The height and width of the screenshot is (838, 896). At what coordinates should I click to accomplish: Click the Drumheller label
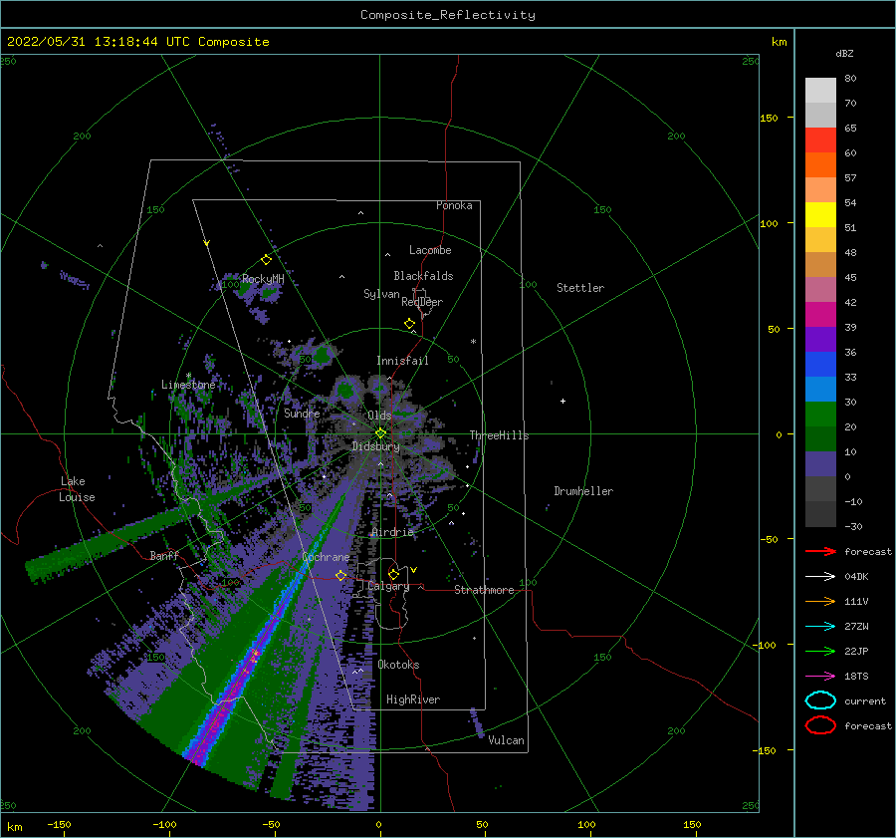coord(583,491)
